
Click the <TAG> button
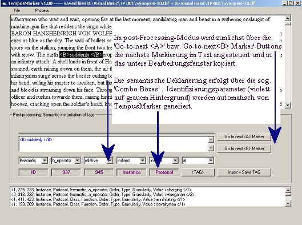click(198, 172)
